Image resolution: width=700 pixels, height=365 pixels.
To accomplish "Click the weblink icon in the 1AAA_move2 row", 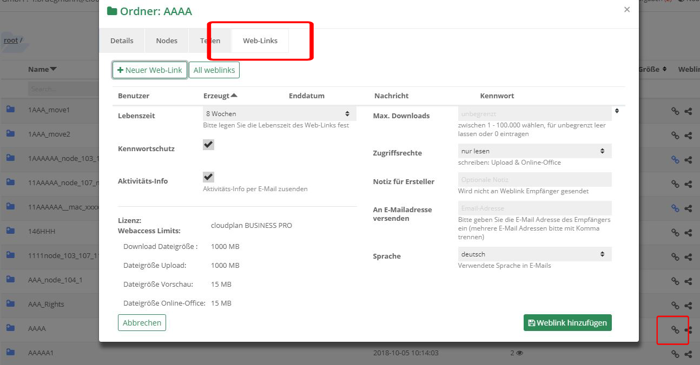I will coord(674,134).
